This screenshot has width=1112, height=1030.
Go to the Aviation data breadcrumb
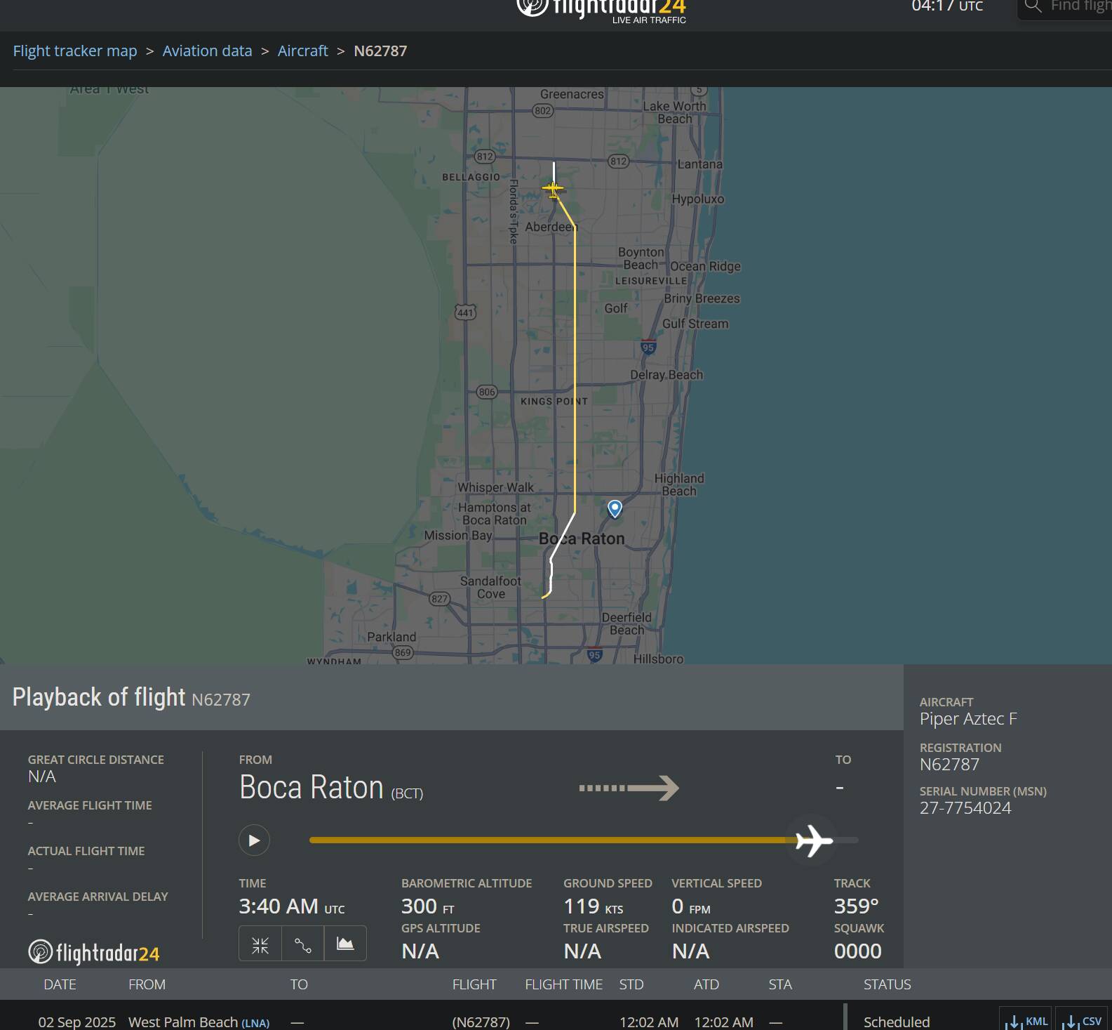(x=207, y=51)
